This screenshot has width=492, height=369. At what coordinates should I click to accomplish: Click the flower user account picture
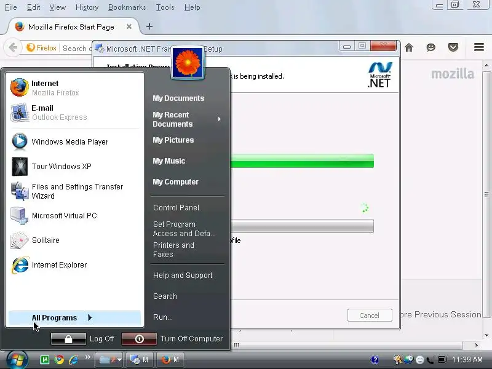click(188, 63)
